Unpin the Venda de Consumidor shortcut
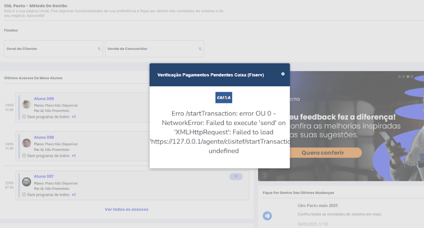The height and width of the screenshot is (228, 424). 200,49
